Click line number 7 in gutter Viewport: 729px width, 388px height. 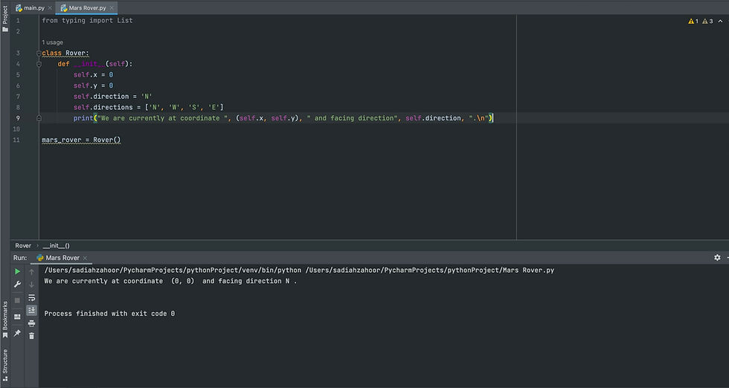pos(18,97)
